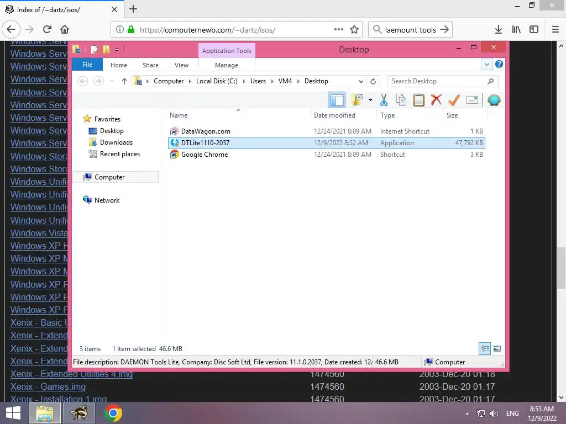Bookmark this page with the star

click(x=354, y=30)
